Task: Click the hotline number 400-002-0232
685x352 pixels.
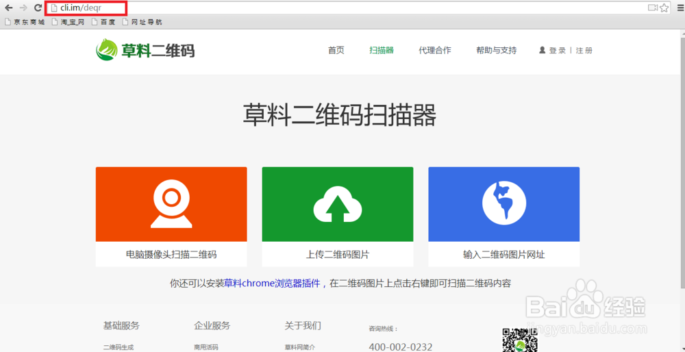Action: [401, 347]
